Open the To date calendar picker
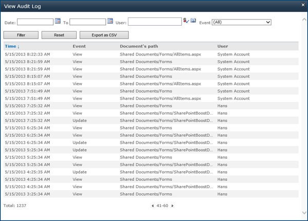The height and width of the screenshot is (221, 308). (110, 21)
